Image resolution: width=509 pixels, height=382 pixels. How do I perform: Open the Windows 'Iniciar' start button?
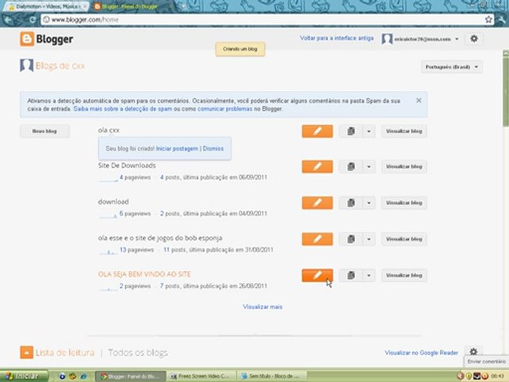pos(24,376)
